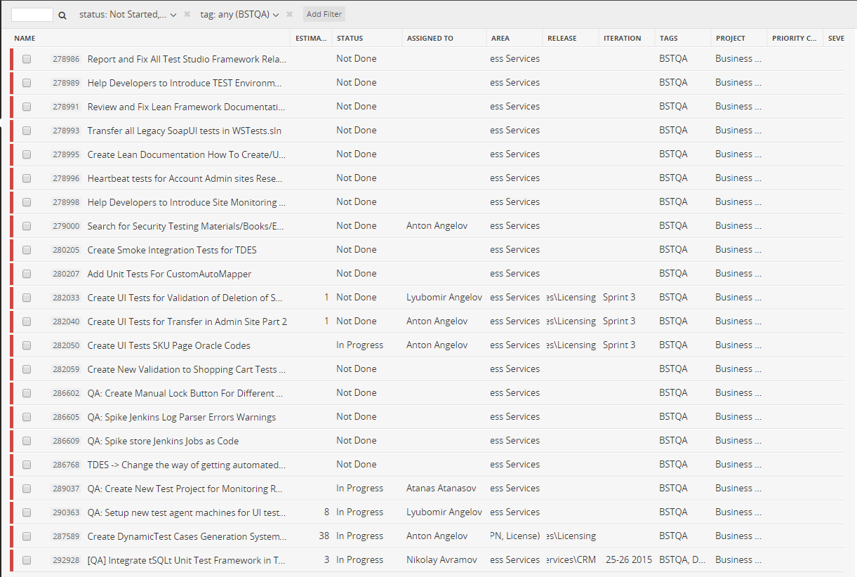Sort by the Name column header
Screen dimensions: 857x577
[x=25, y=39]
